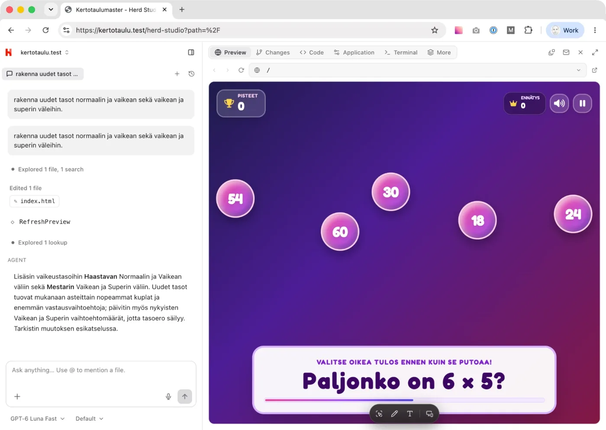Go back in Chrome browser
The width and height of the screenshot is (606, 430).
click(x=11, y=30)
